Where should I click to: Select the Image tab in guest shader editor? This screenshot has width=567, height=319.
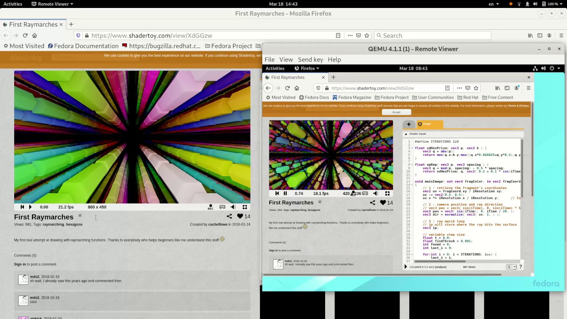pyautogui.click(x=429, y=124)
